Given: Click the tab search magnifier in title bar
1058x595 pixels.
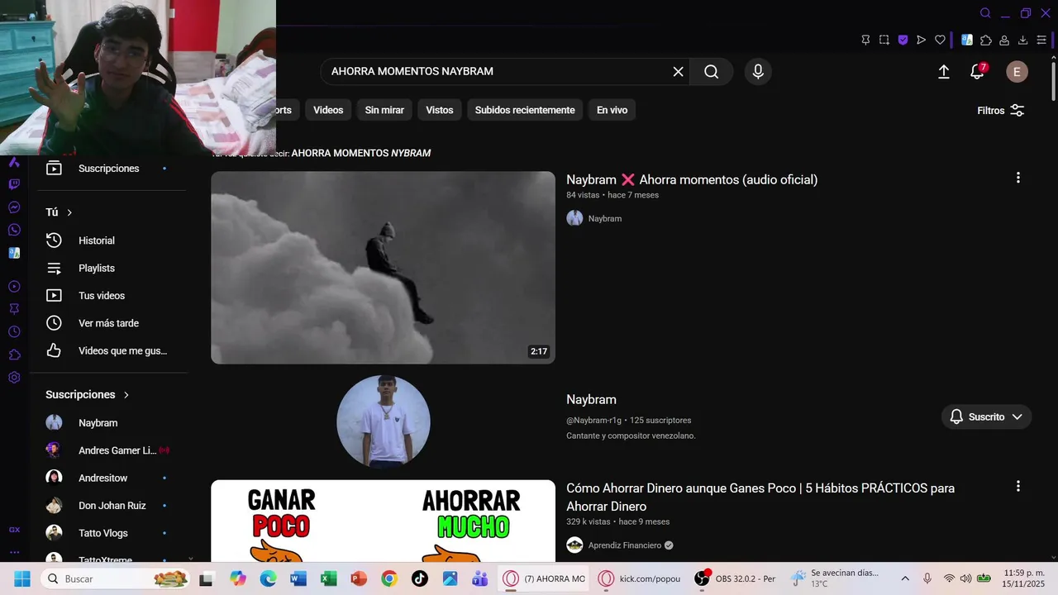Looking at the screenshot, I should click(985, 13).
